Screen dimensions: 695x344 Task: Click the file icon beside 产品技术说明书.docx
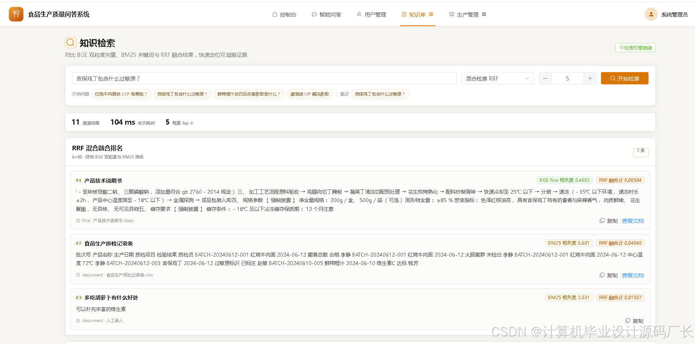coord(78,221)
